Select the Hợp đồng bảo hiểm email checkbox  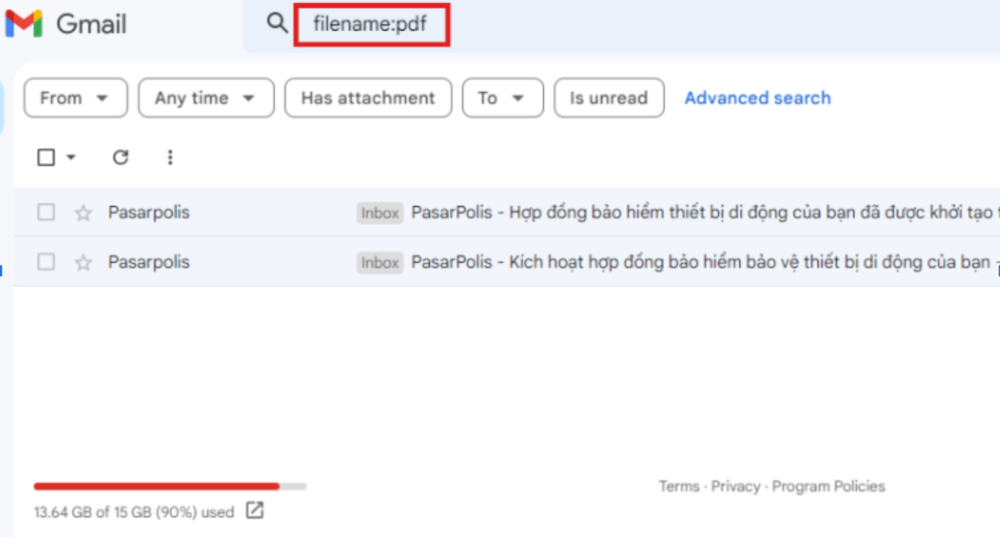(x=46, y=212)
